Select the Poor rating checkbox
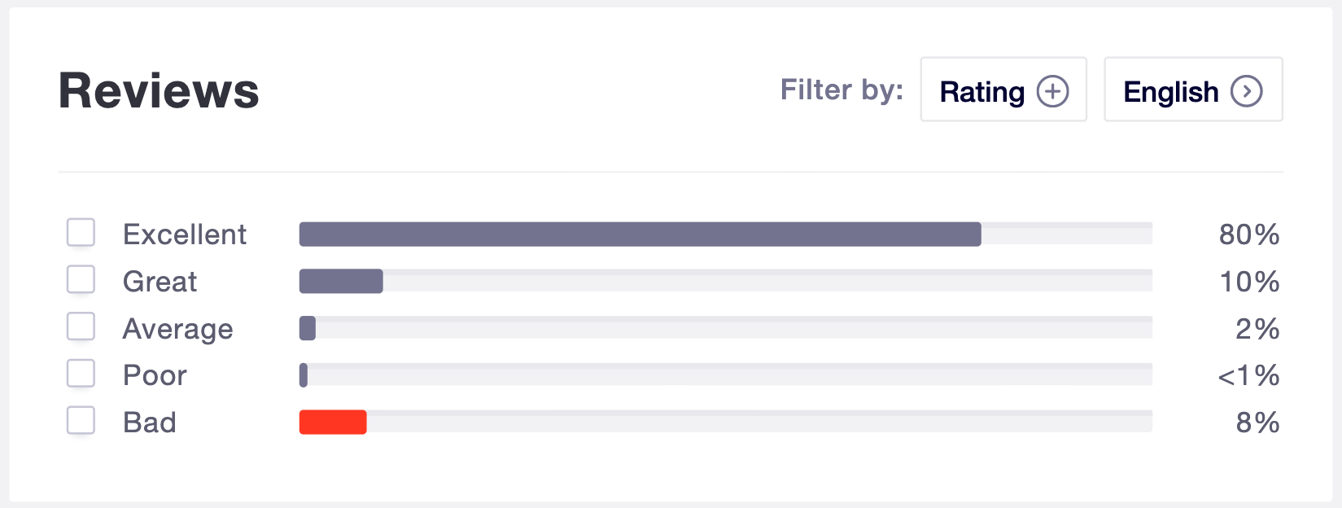Viewport: 1342px width, 508px height. pos(81,374)
